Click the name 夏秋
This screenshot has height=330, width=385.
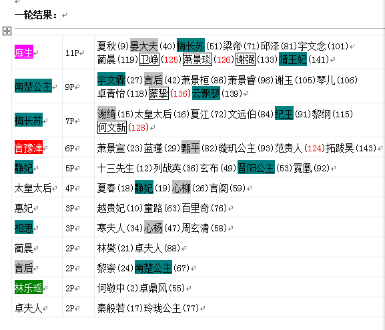pyautogui.click(x=107, y=46)
